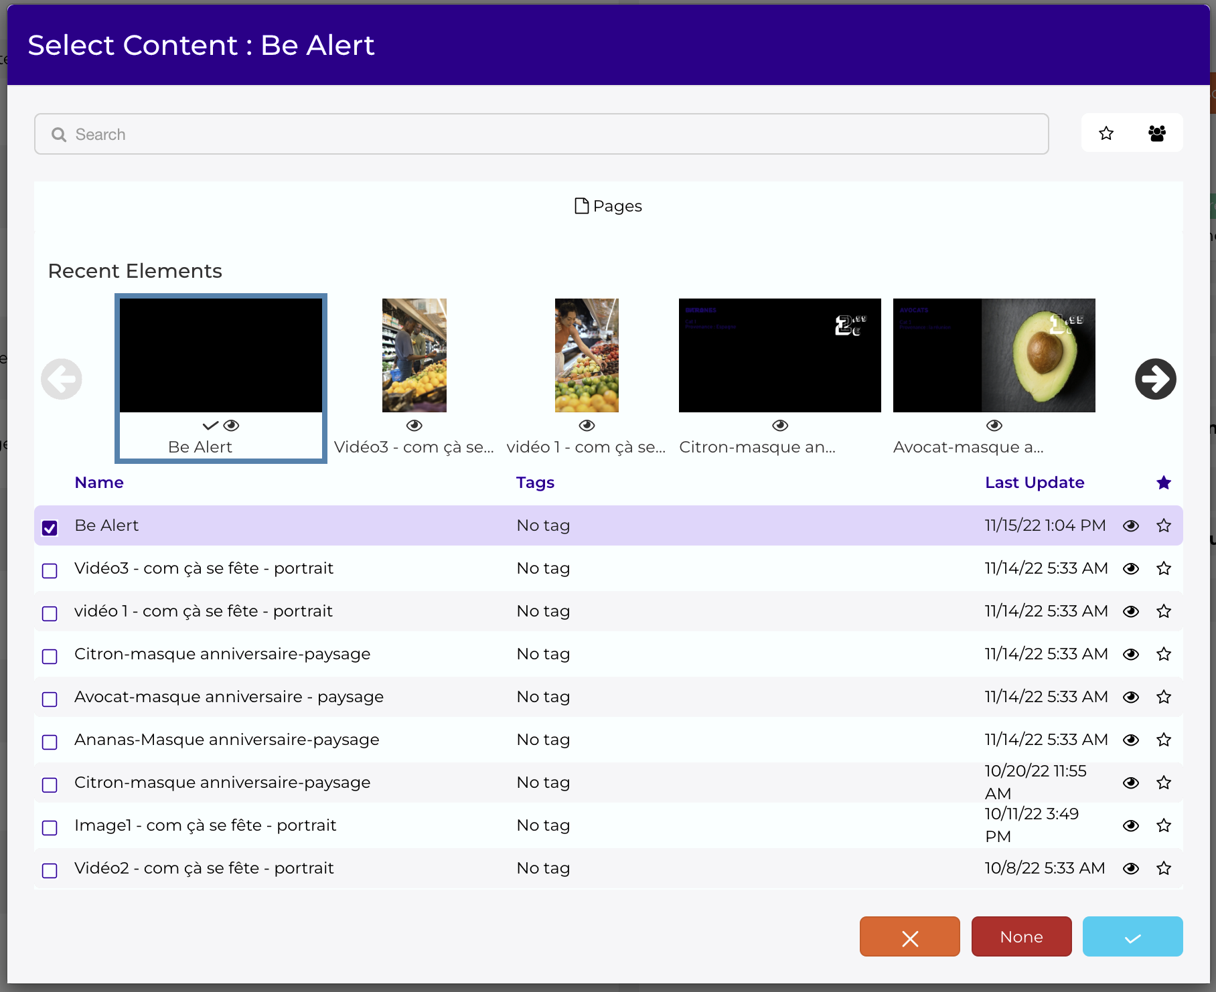The height and width of the screenshot is (992, 1216).
Task: Preview Vidéo3 thumbnail using its eye icon
Action: [414, 426]
